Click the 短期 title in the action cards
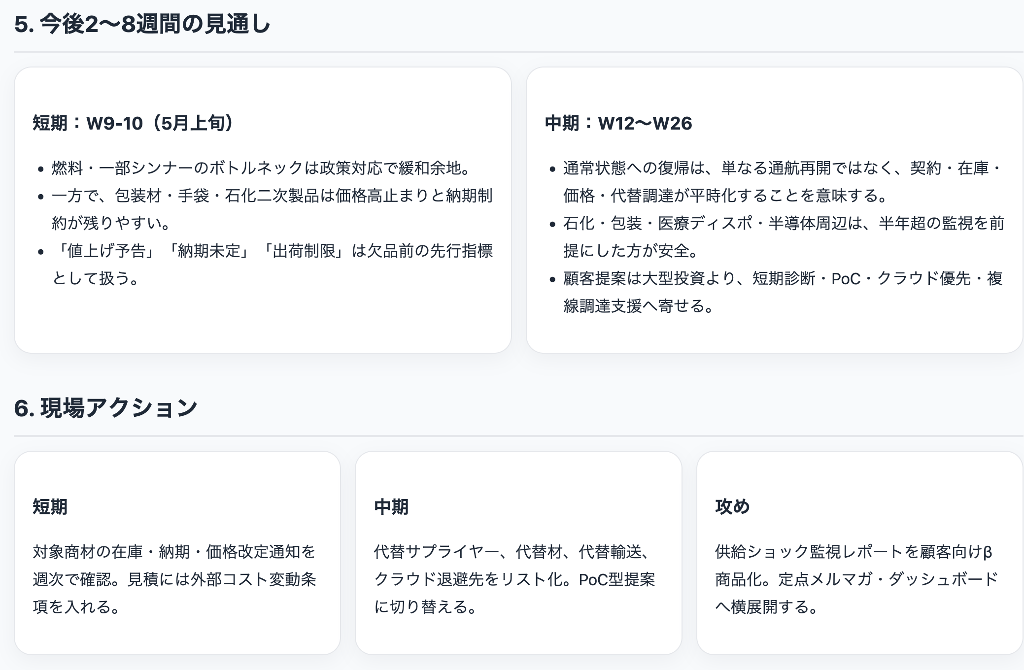This screenshot has height=670, width=1024. pyautogui.click(x=50, y=506)
